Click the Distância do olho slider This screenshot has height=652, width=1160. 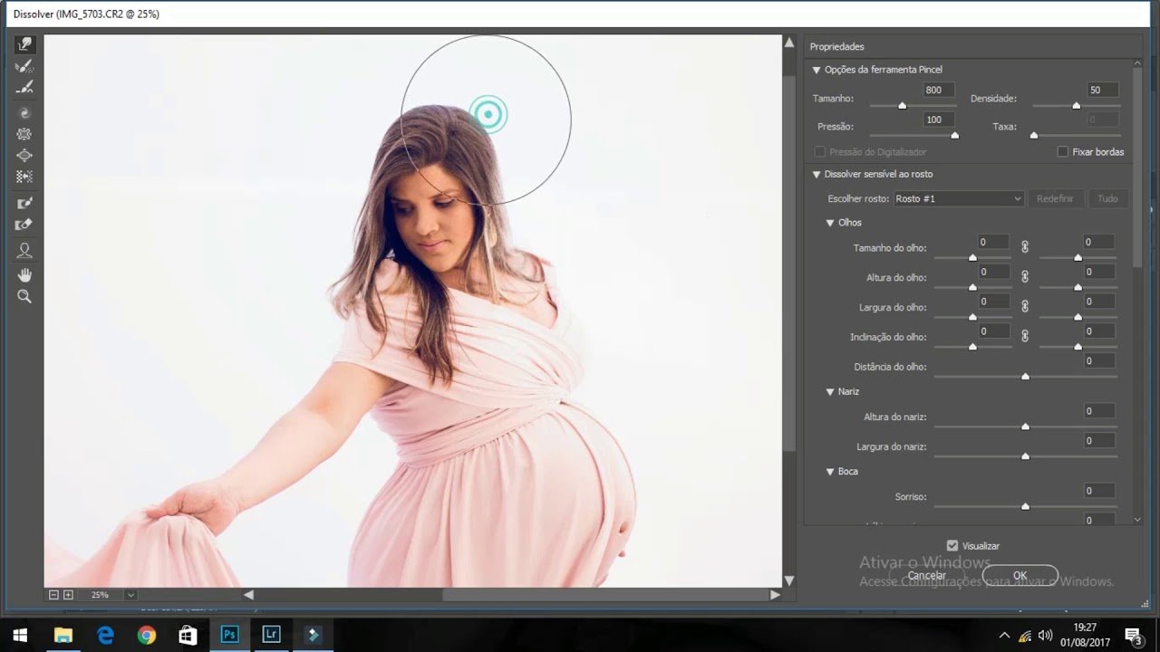(x=1025, y=376)
